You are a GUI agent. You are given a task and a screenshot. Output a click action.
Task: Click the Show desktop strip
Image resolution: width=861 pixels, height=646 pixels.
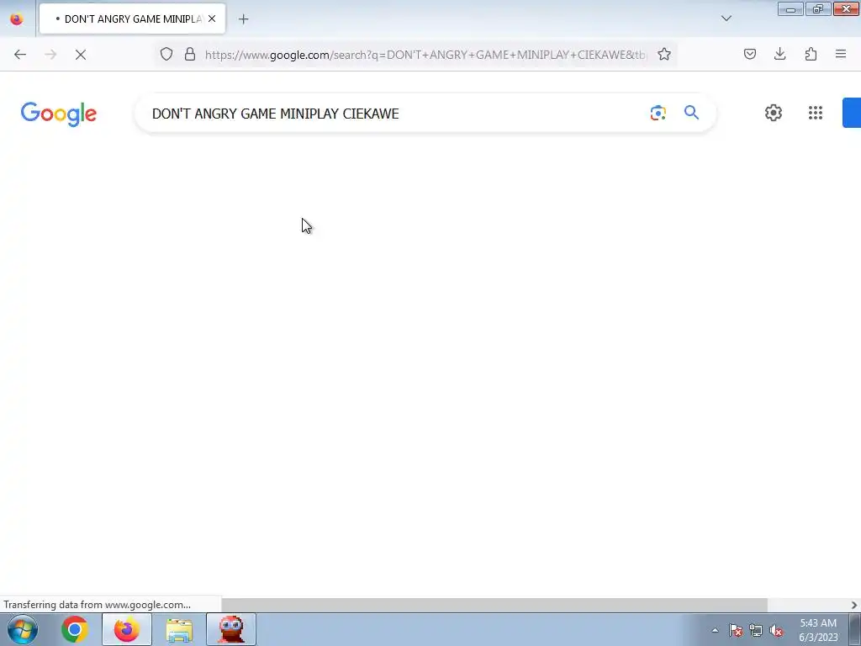point(855,629)
